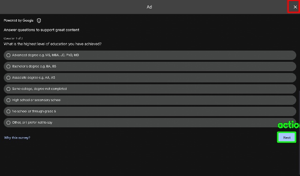300x176 pixels.
Task: Click the highest level of education question text
Action: point(52,44)
